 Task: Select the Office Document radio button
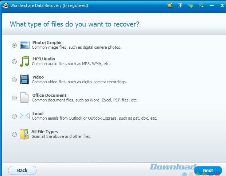click(x=14, y=98)
